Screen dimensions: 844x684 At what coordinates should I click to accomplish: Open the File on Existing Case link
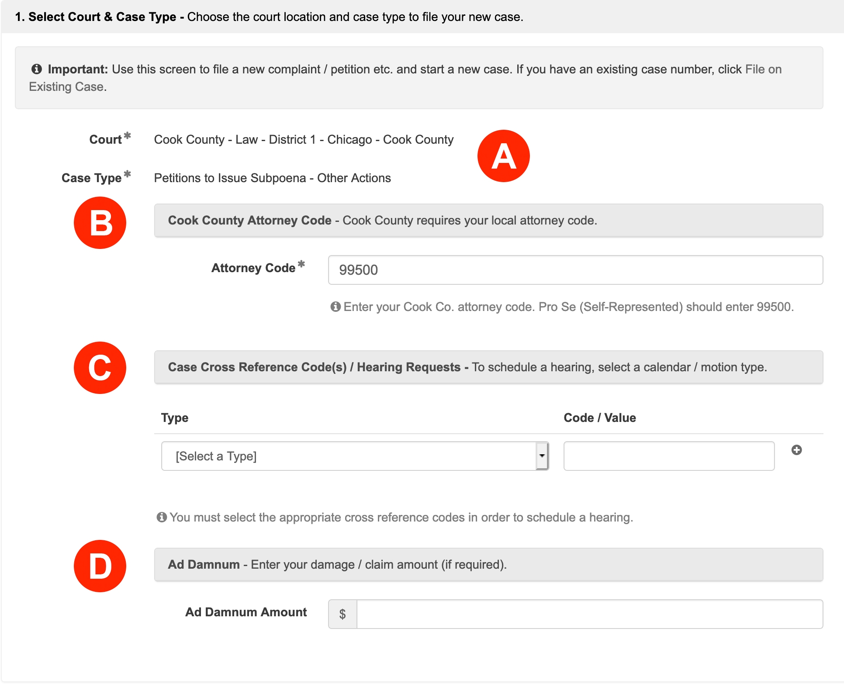763,69
